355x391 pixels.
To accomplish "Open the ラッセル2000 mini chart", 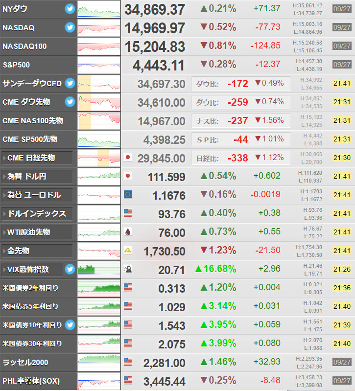I will pos(99,362).
